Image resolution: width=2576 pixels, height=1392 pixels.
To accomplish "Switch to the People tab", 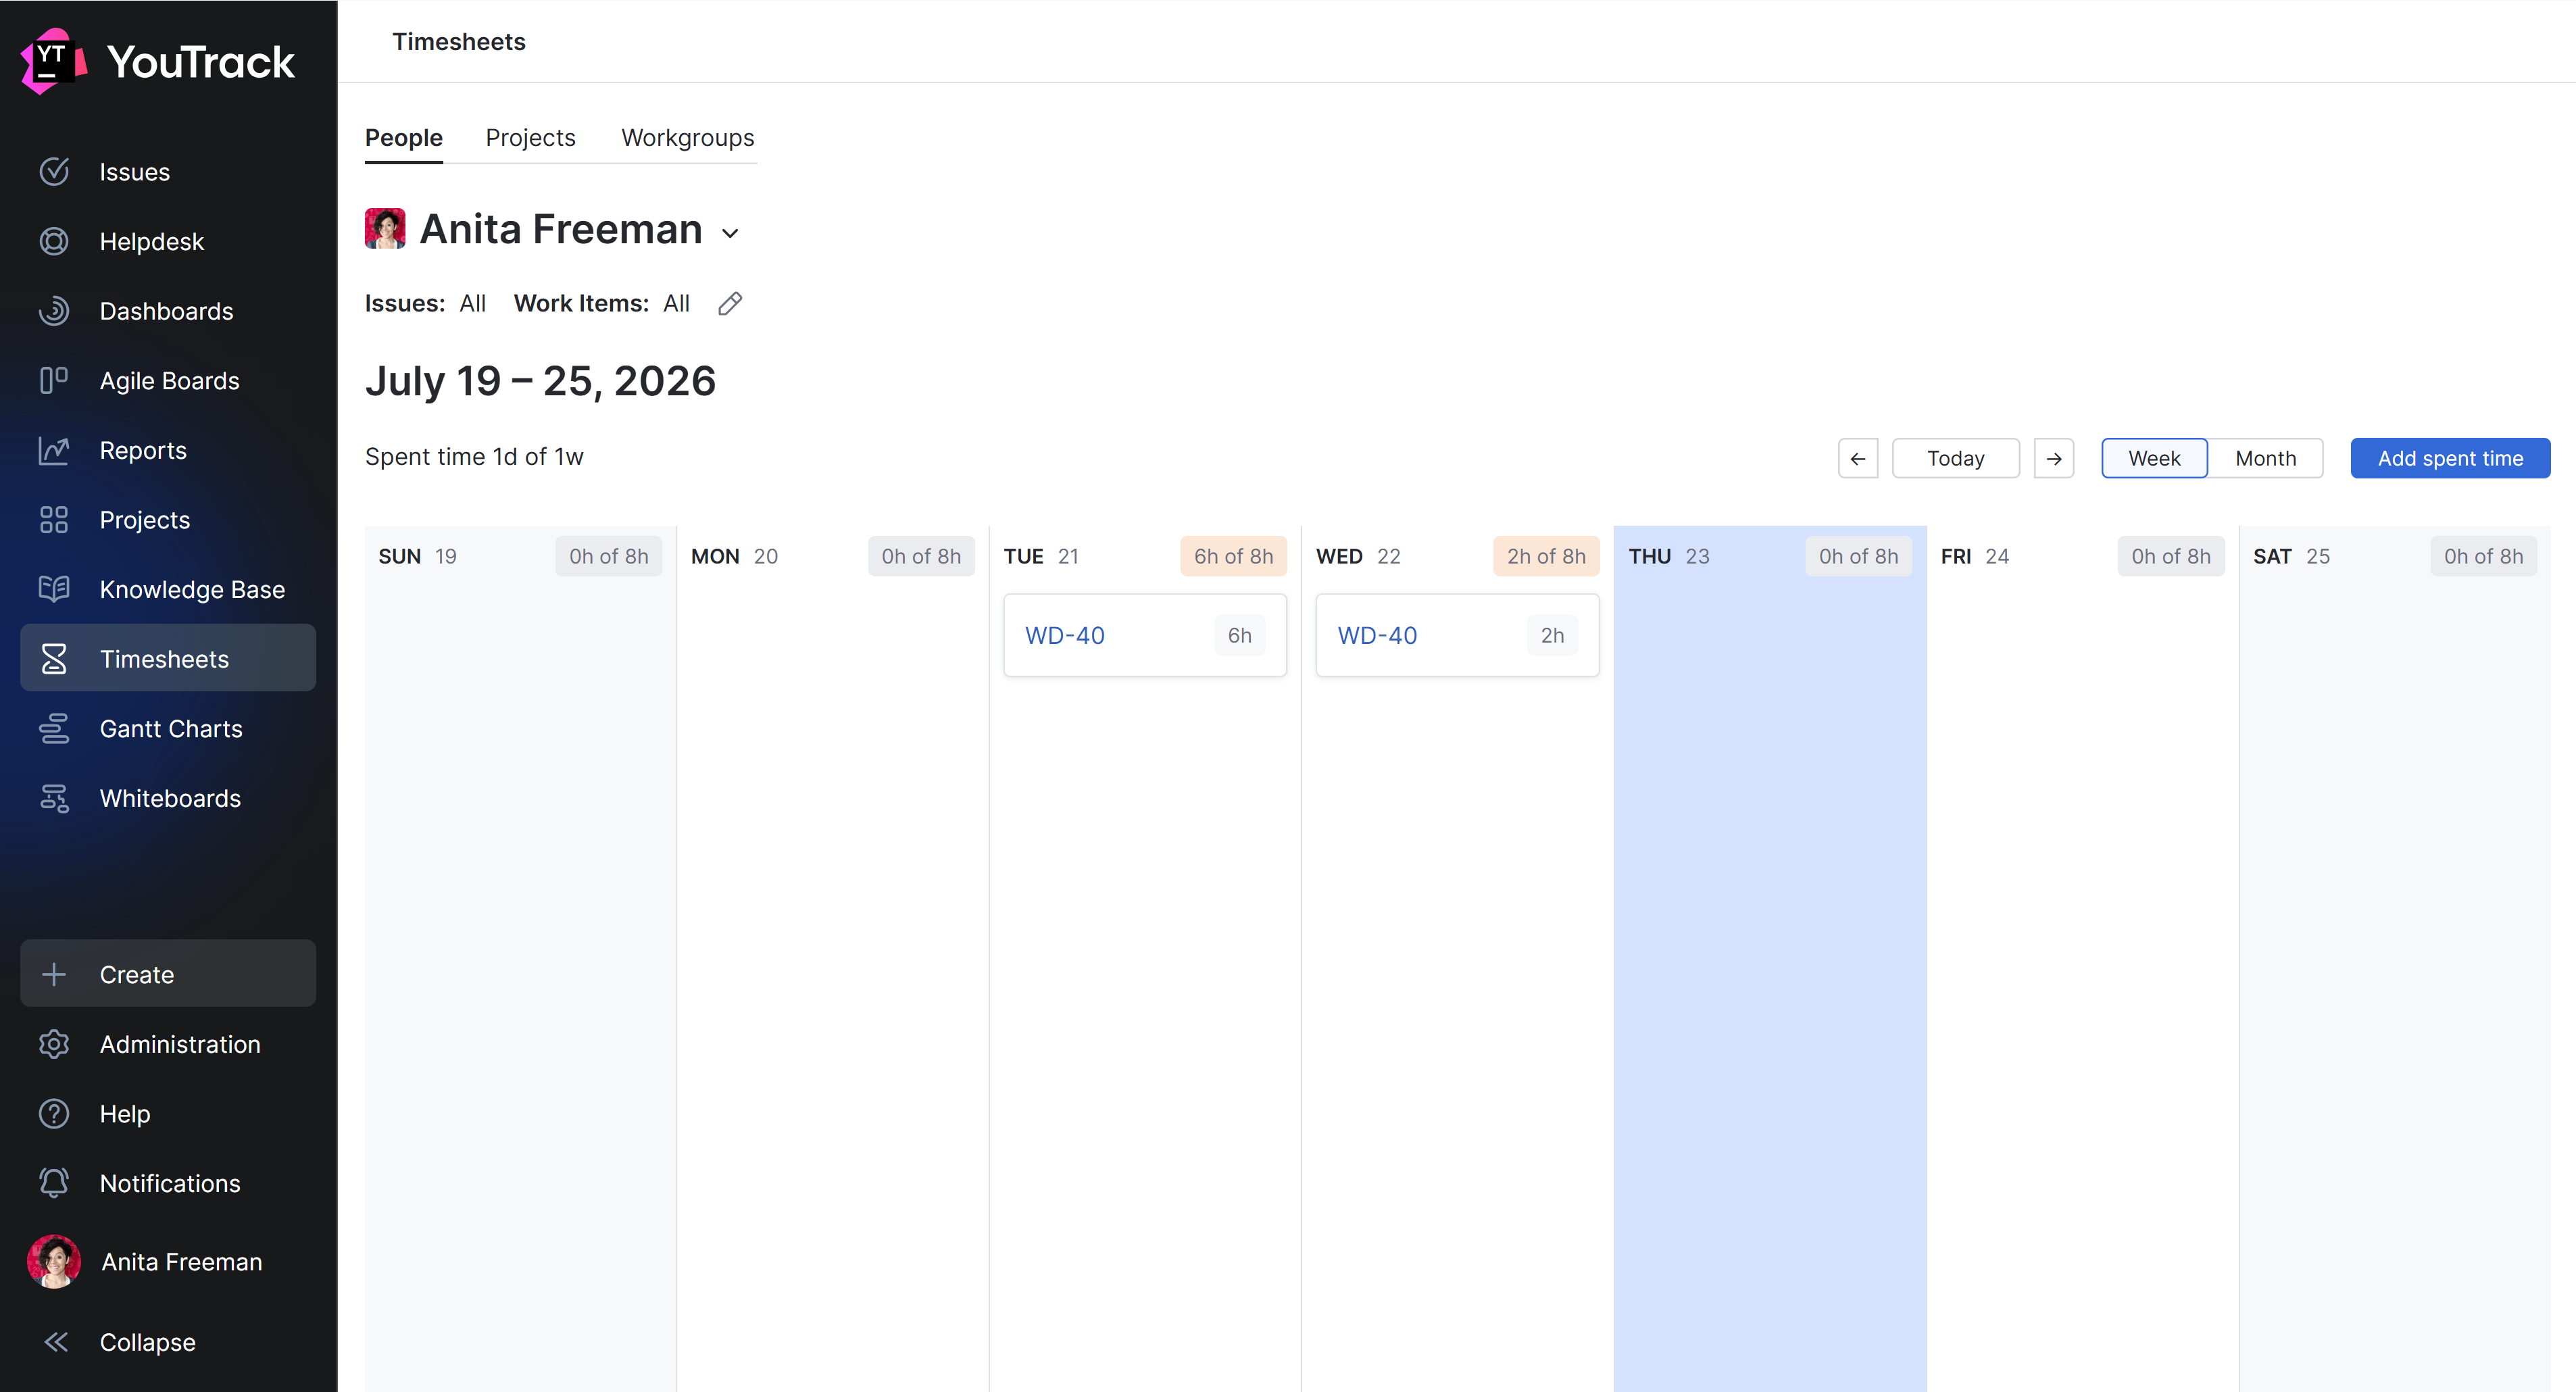I will [404, 138].
